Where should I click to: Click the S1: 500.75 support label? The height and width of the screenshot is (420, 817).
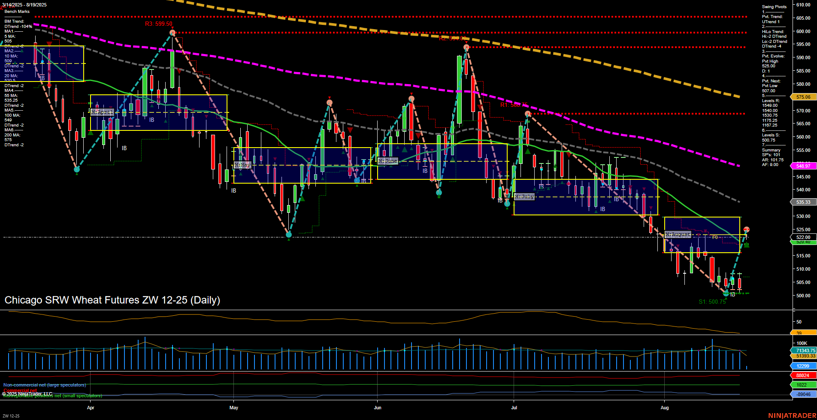point(713,301)
